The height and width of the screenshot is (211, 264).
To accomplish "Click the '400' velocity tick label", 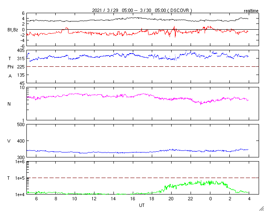I will pos(21,141).
